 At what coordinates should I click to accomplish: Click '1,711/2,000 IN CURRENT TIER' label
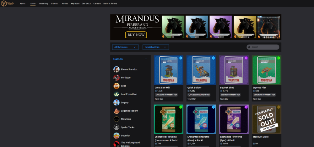click(166, 95)
